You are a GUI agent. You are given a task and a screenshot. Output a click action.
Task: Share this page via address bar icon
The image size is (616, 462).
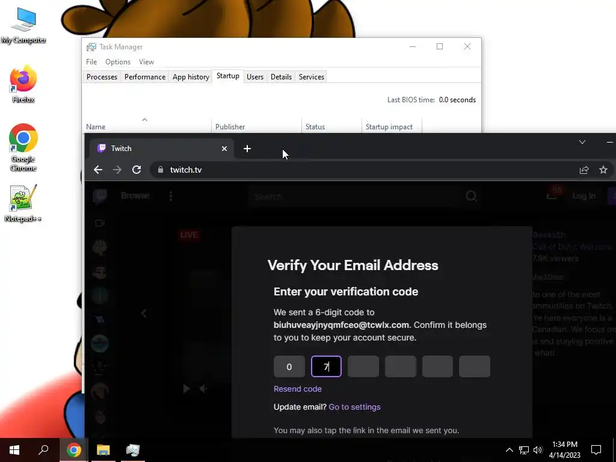click(584, 170)
